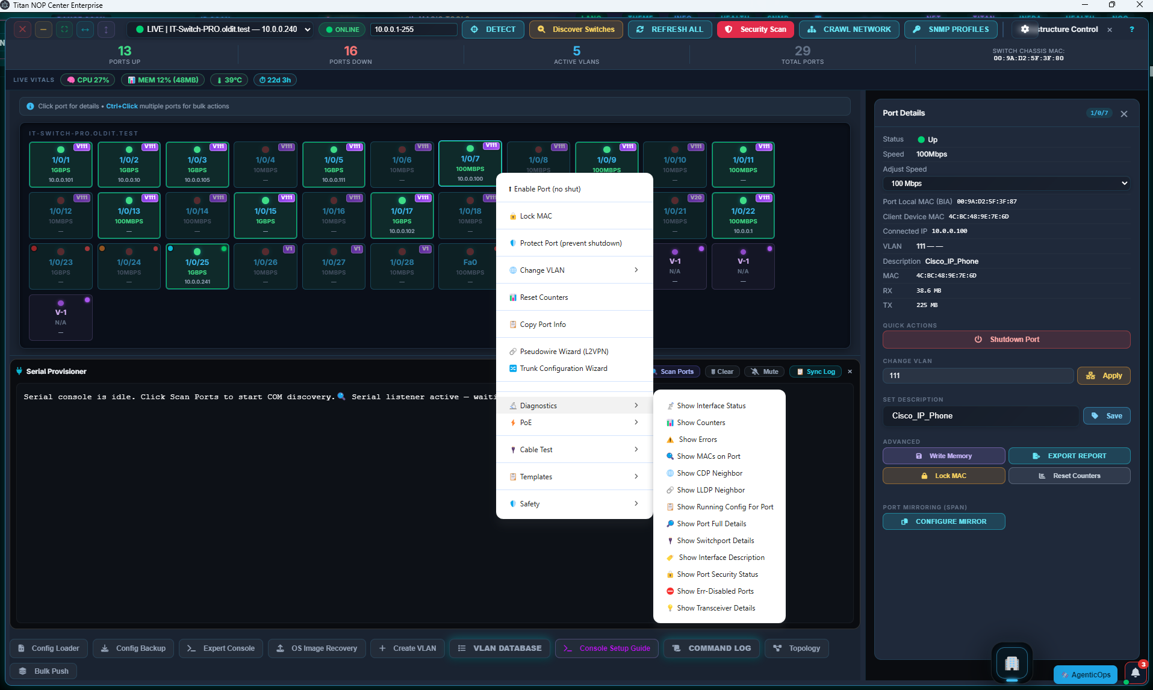Screen dimensions: 1153x690
Task: Run the Security Scan
Action: (756, 29)
